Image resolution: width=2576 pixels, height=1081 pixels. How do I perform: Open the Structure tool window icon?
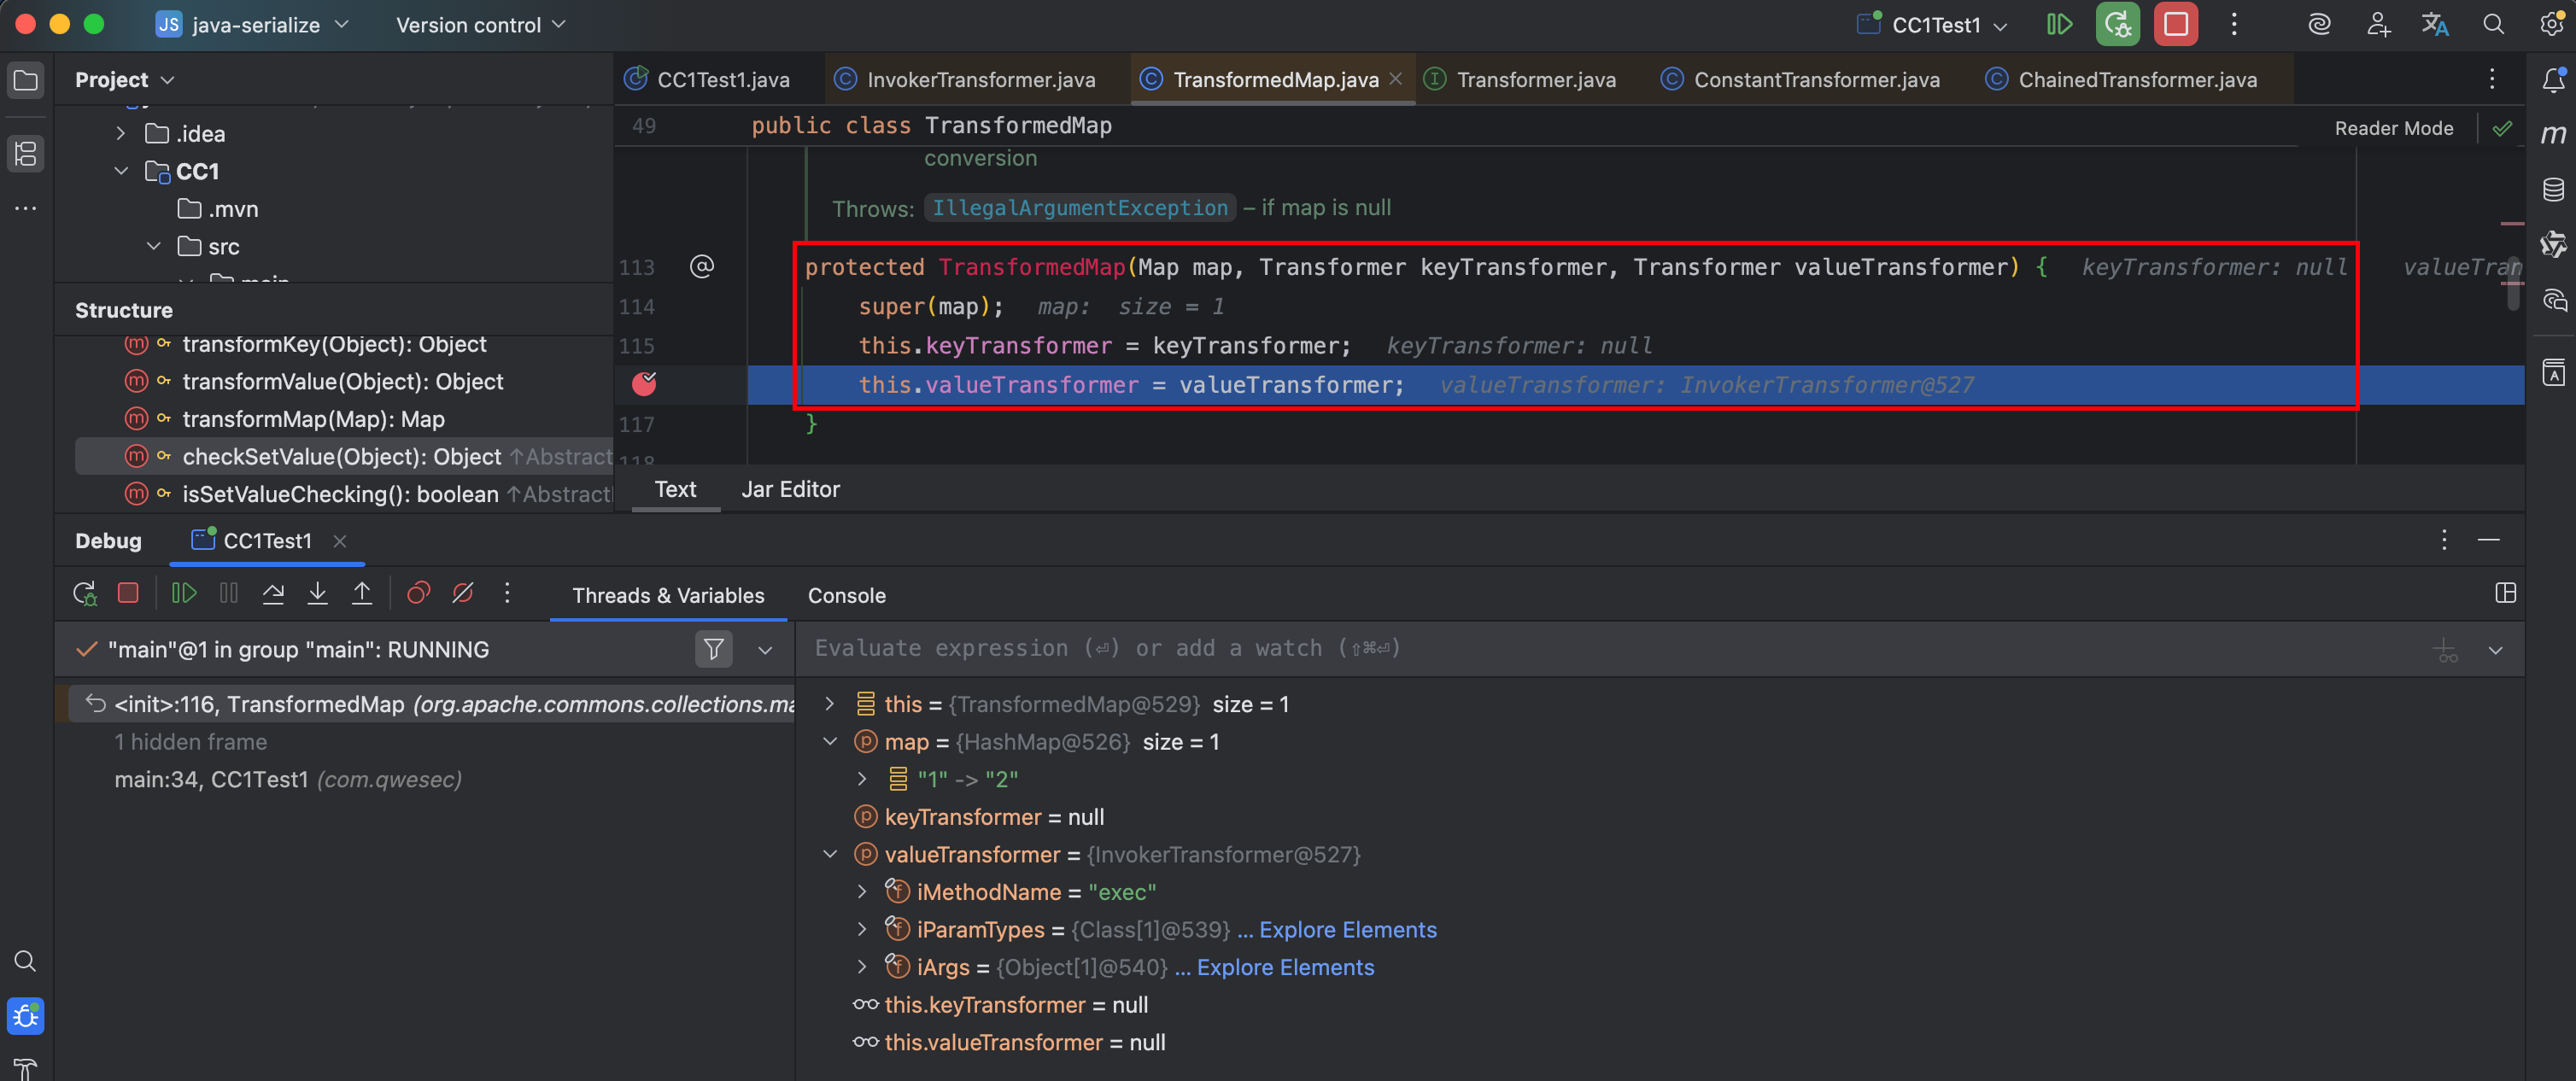26,153
